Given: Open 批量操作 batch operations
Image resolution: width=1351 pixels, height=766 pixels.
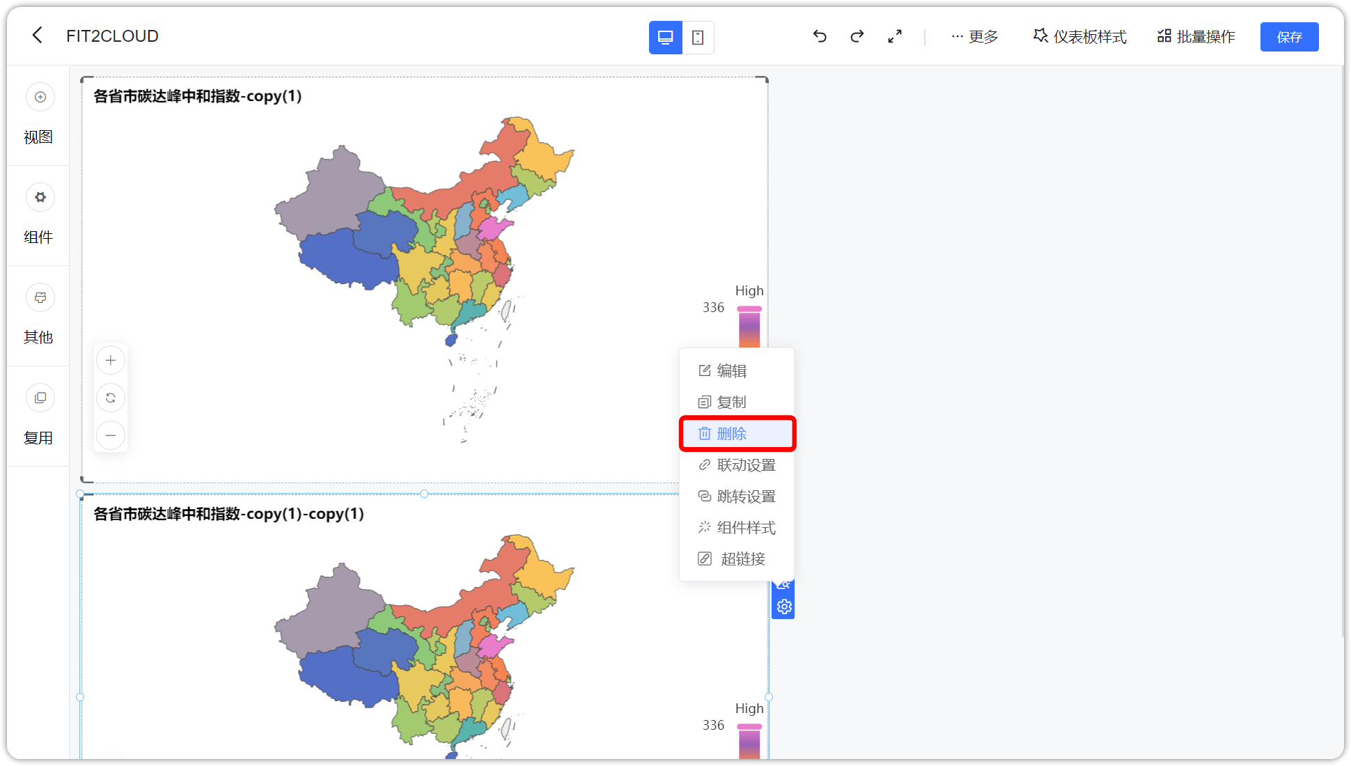Looking at the screenshot, I should point(1196,36).
